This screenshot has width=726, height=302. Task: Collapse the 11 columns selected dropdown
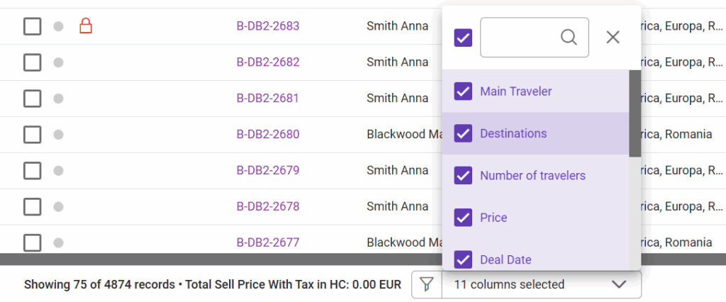pyautogui.click(x=619, y=284)
